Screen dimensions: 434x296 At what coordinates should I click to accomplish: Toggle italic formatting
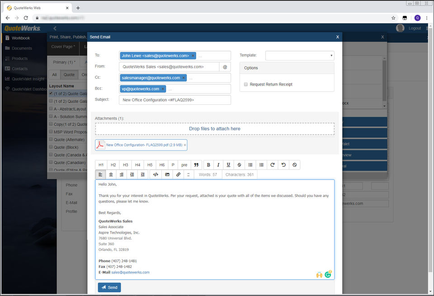tap(218, 165)
